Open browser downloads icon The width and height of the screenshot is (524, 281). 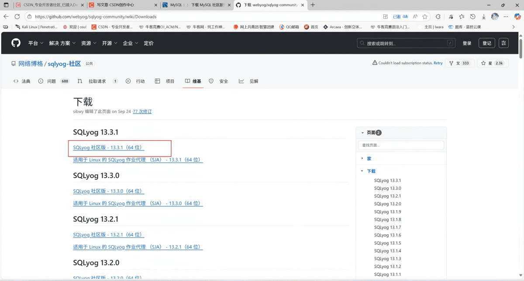484,17
